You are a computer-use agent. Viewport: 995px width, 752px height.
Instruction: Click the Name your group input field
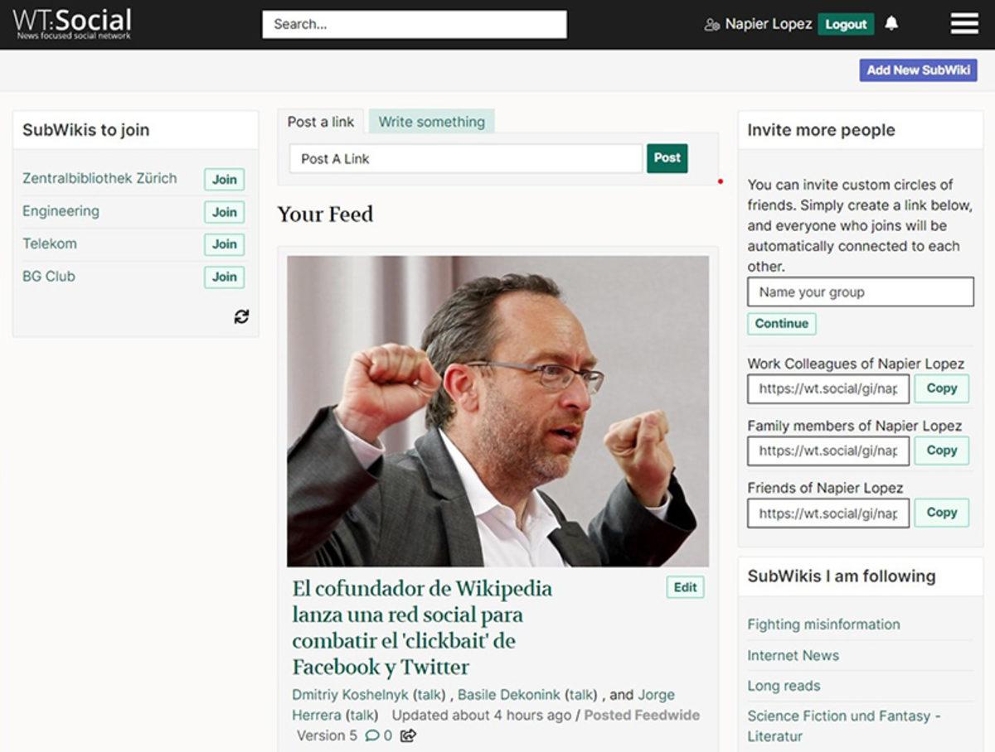(860, 292)
